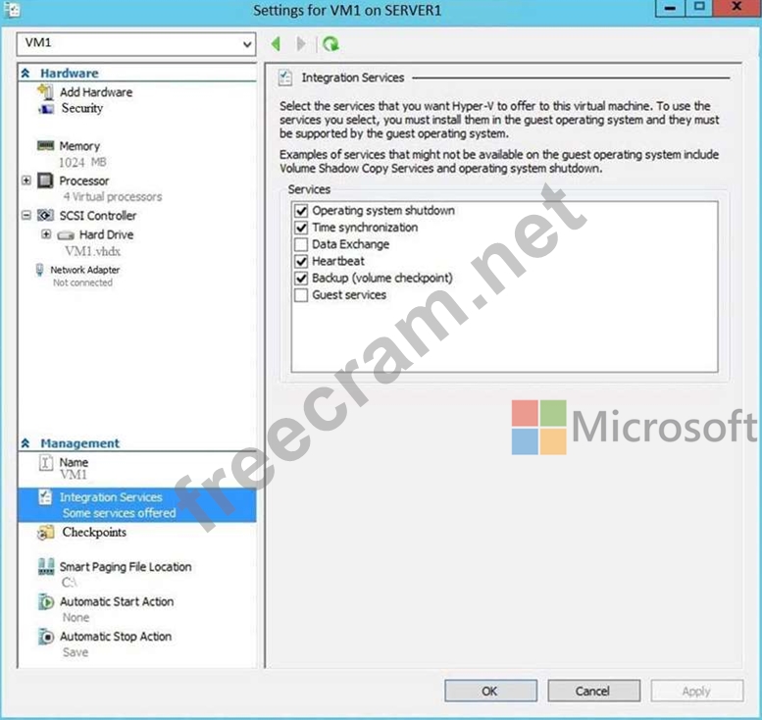Enable the Guest services checkbox
Viewport: 762px width, 720px height.
[x=301, y=295]
